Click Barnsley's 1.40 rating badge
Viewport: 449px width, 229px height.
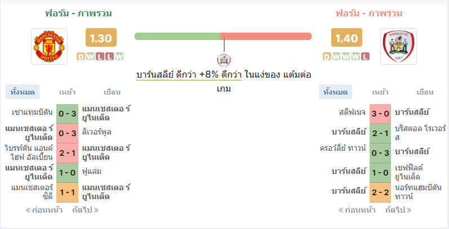point(346,38)
